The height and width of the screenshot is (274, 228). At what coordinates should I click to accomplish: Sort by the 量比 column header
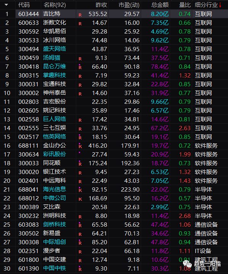tap(185, 5)
